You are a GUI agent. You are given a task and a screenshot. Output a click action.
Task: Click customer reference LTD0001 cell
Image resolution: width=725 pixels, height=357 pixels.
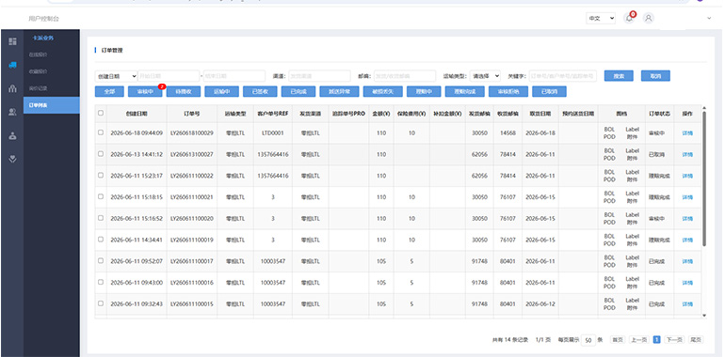(x=273, y=132)
